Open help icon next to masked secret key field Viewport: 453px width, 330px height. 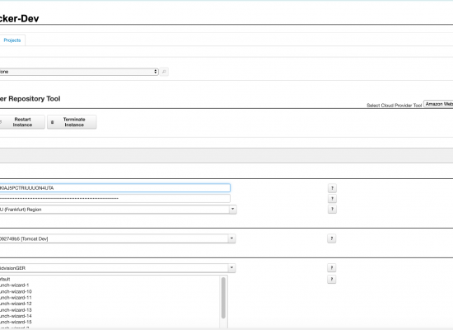pyautogui.click(x=332, y=199)
